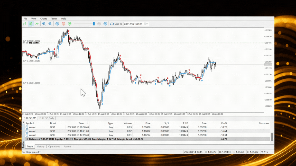Image resolution: width=296 pixels, height=166 pixels.
Task: Select the eurusd trade with ticket 2296
Action: pyautogui.click(x=148, y=135)
